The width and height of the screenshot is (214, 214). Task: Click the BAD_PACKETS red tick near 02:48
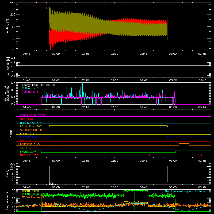click(150, 155)
